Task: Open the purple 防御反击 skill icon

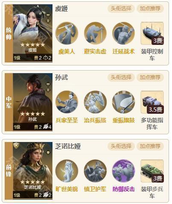Action: coord(123,171)
